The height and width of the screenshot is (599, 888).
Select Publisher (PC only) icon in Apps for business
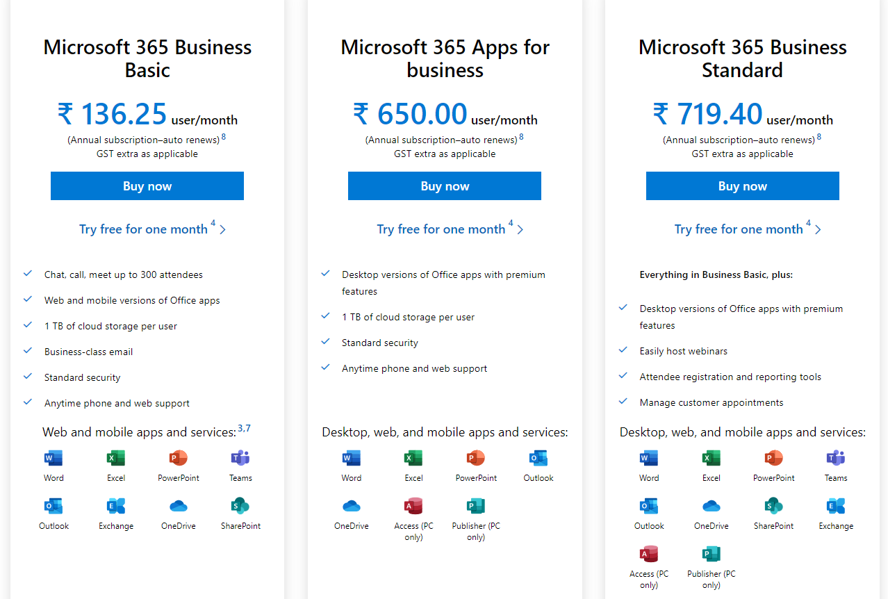[476, 506]
